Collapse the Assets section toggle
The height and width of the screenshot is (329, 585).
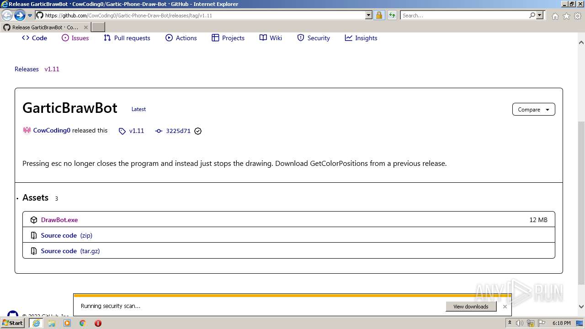pyautogui.click(x=35, y=197)
